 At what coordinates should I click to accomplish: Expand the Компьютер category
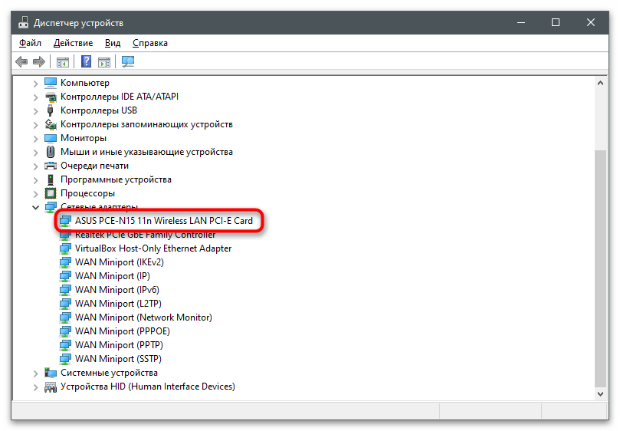click(x=35, y=83)
